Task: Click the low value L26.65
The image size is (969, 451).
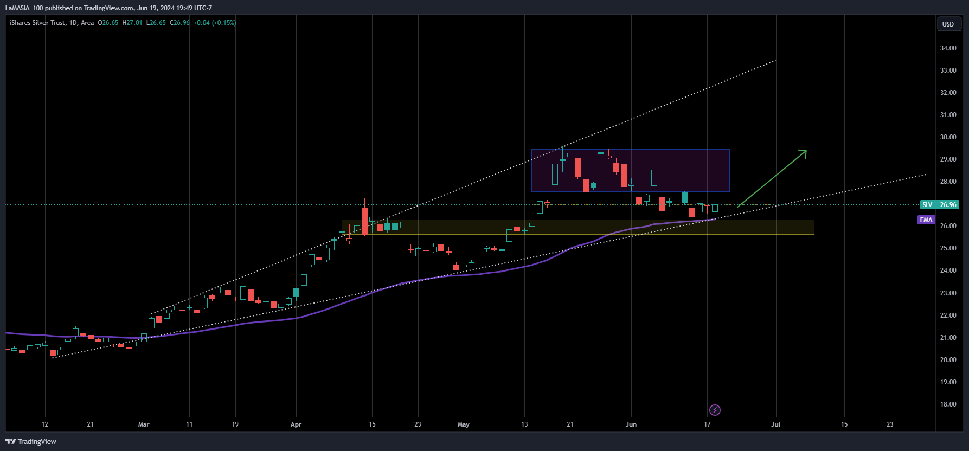Action: (156, 23)
